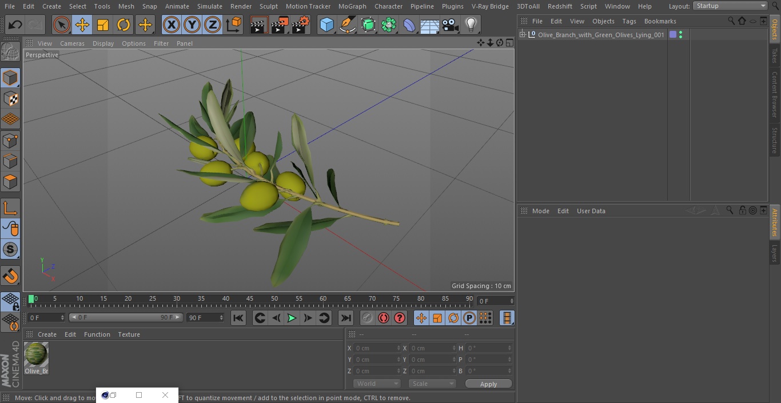The width and height of the screenshot is (781, 403).
Task: Open material manager Texture menu
Action: pos(129,334)
